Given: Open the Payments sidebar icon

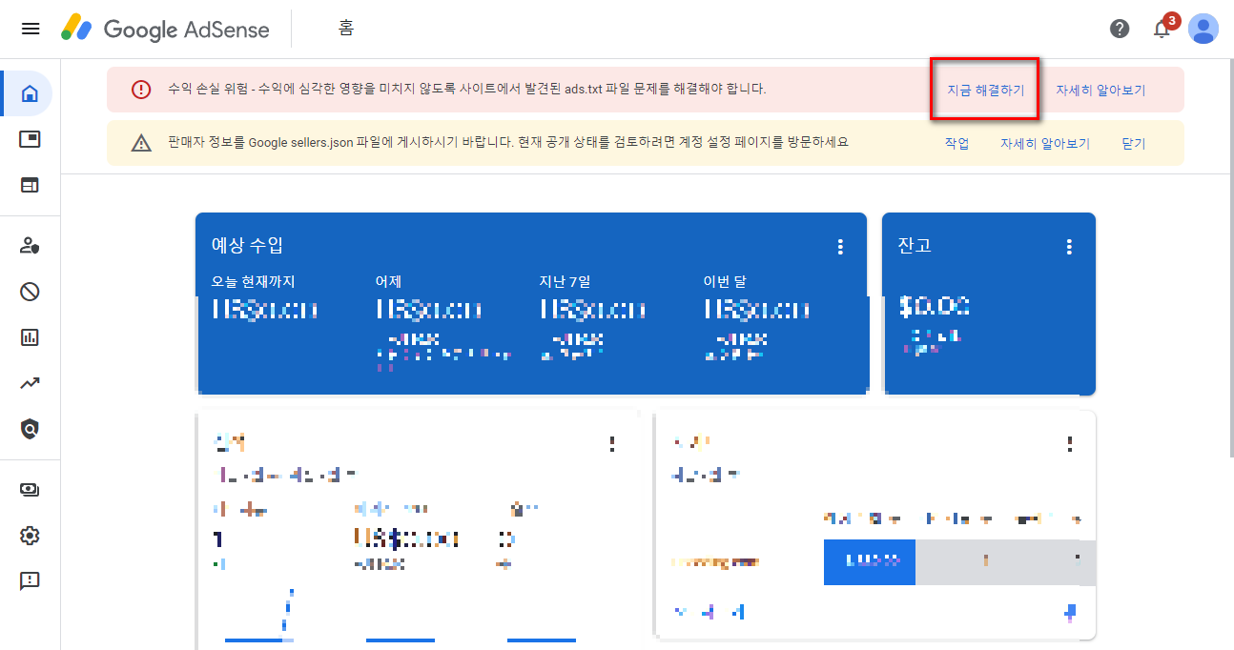Looking at the screenshot, I should point(29,489).
